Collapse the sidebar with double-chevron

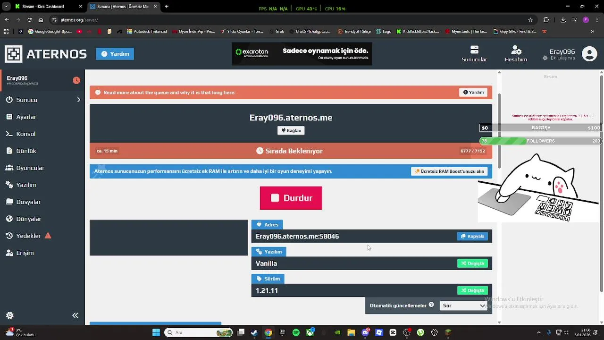(75, 315)
